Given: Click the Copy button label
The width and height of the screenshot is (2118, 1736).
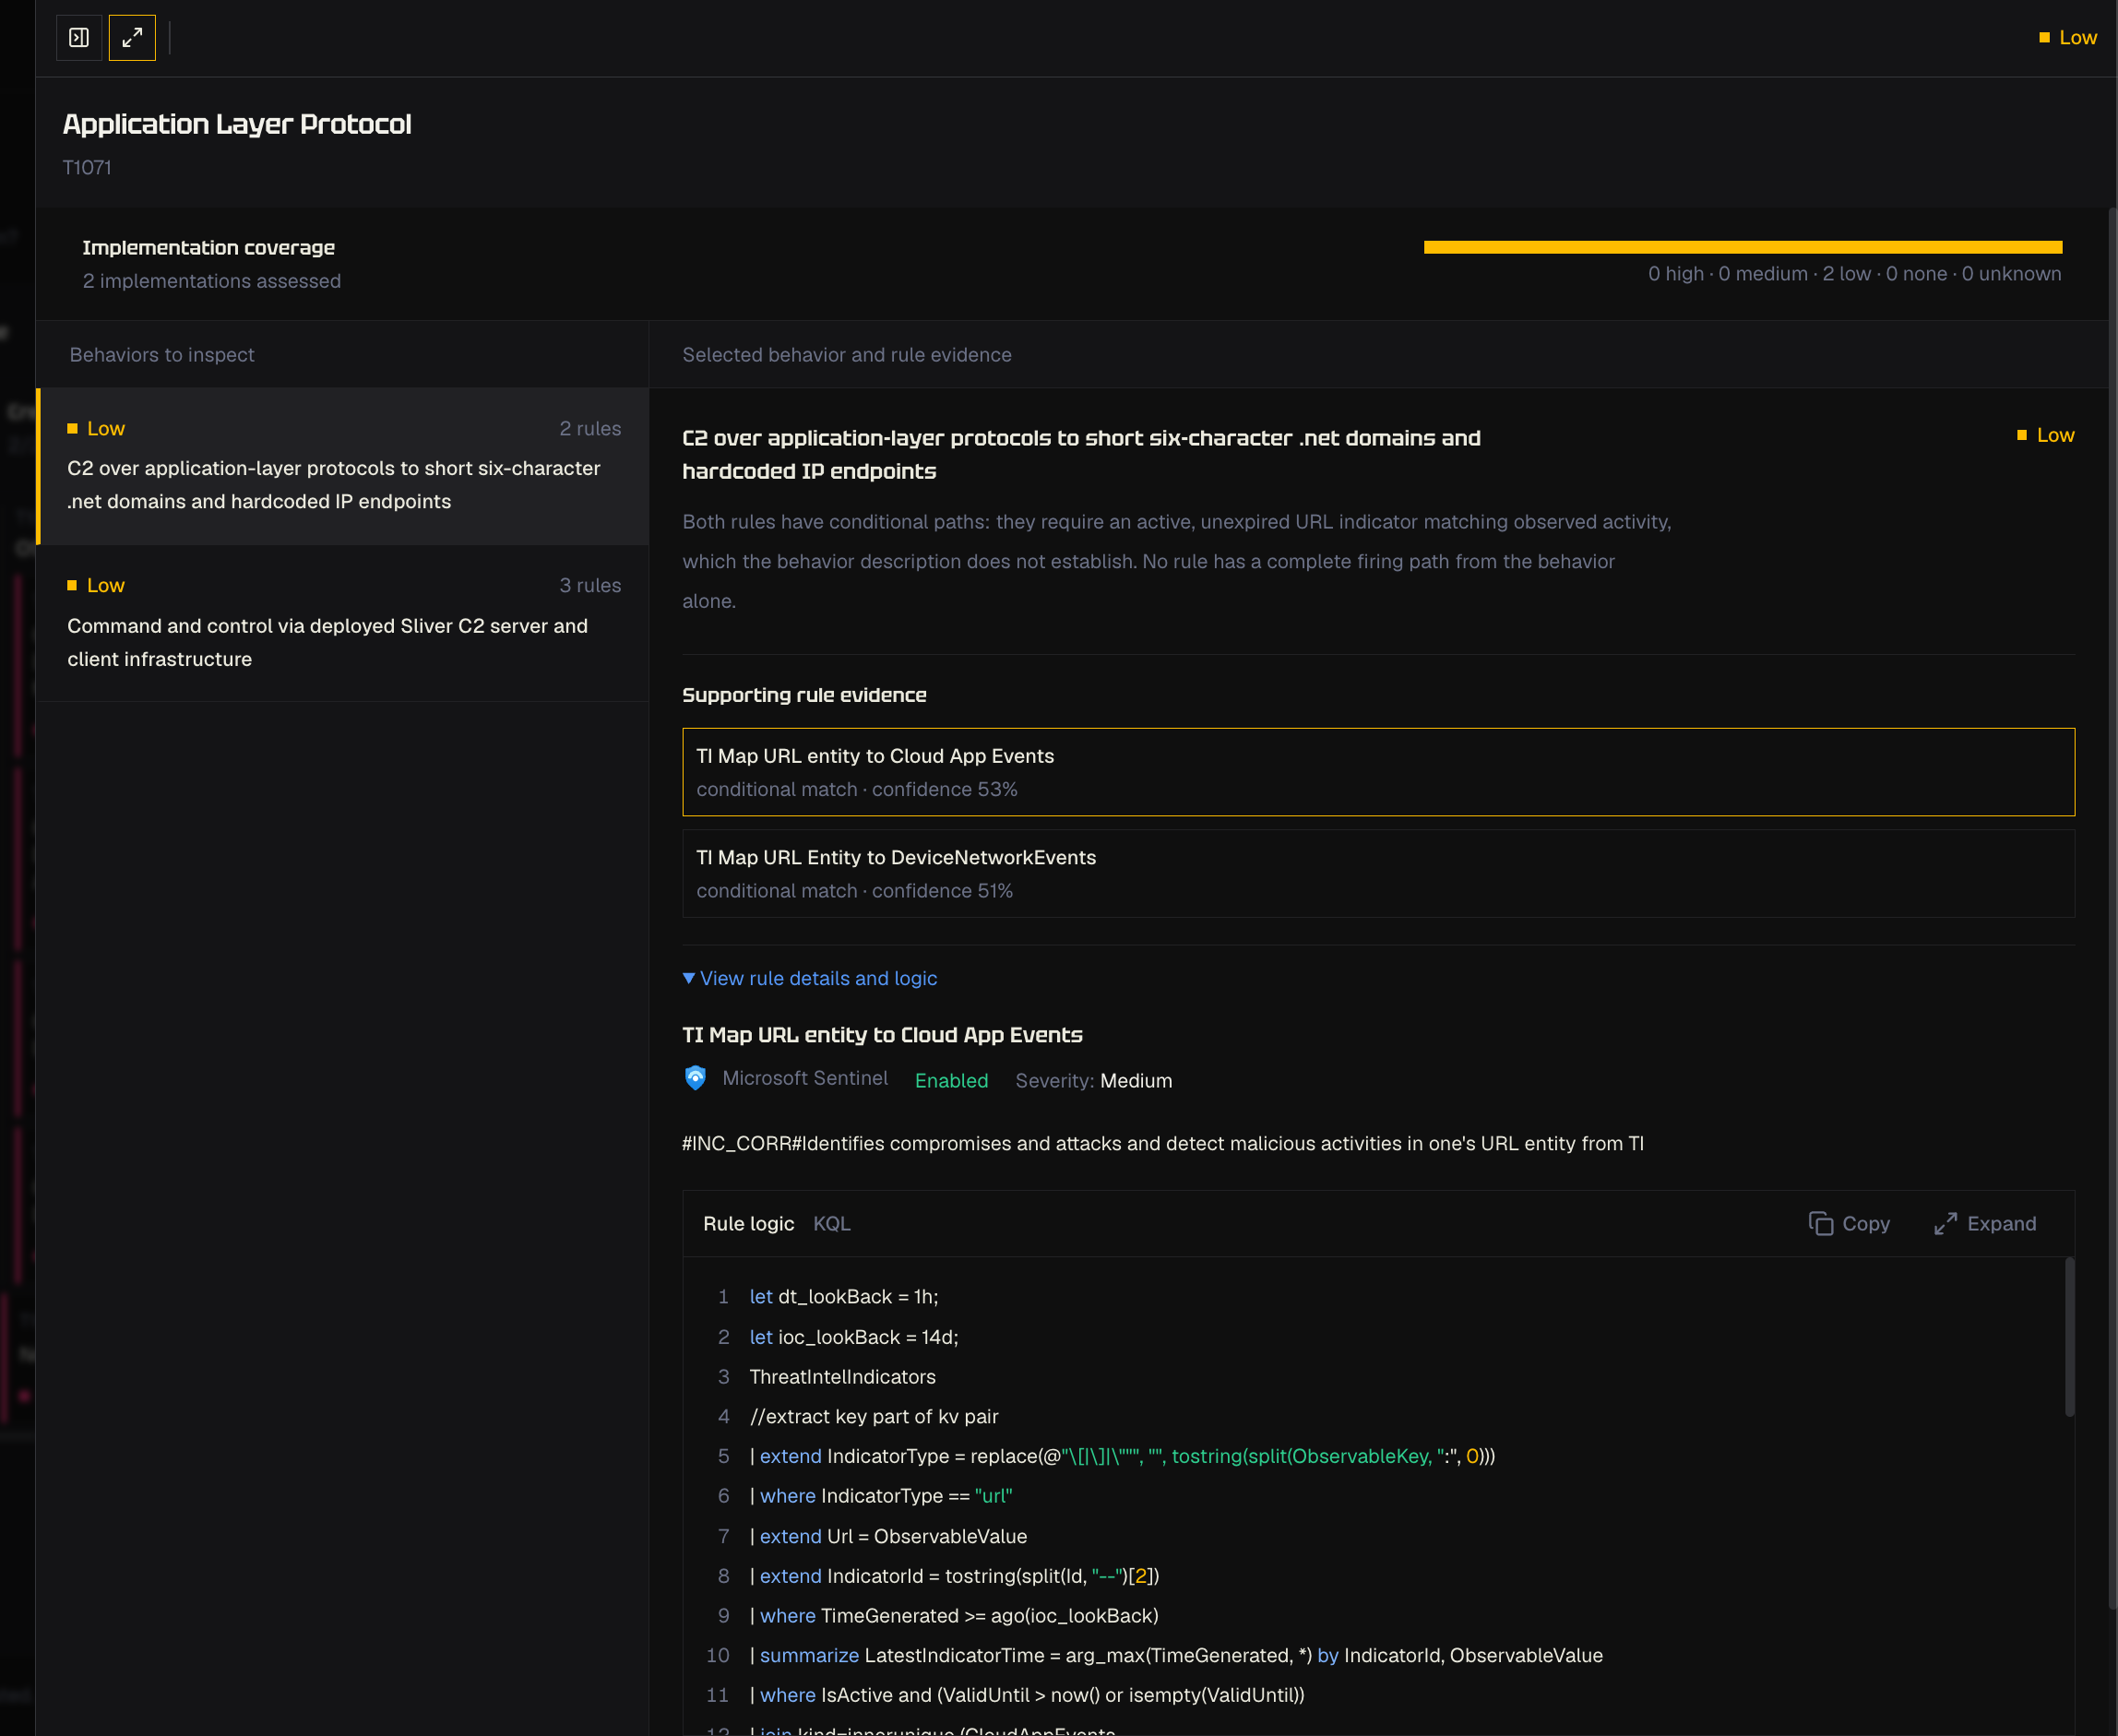Looking at the screenshot, I should [1866, 1223].
